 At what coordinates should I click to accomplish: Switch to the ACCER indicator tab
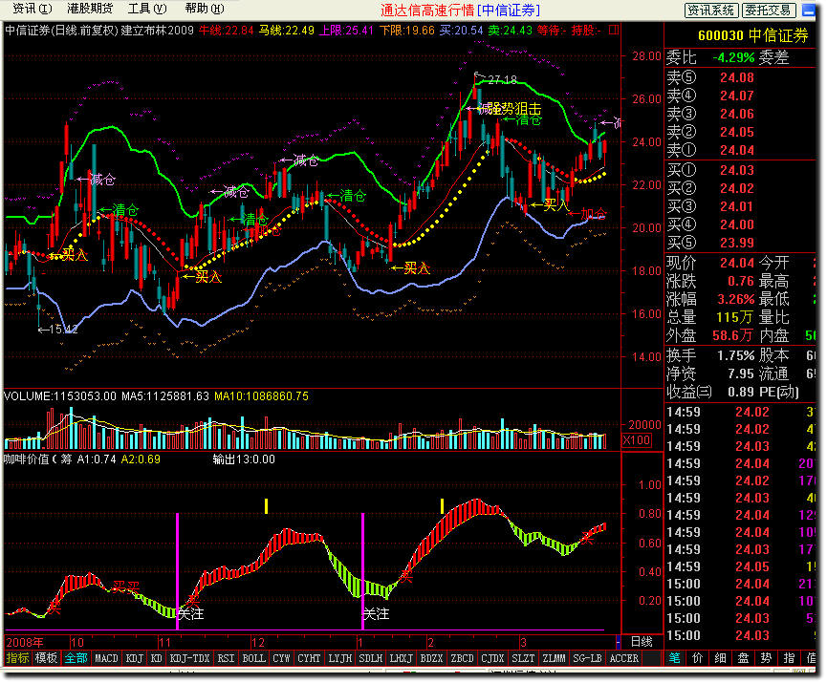click(x=624, y=658)
